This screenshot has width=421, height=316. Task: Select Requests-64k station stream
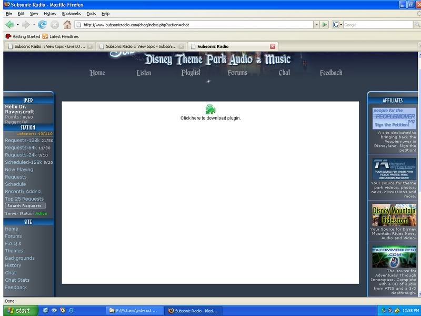(x=21, y=147)
